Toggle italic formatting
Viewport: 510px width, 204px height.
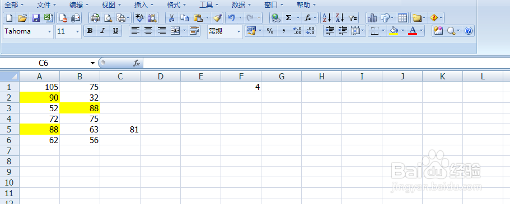pos(102,31)
